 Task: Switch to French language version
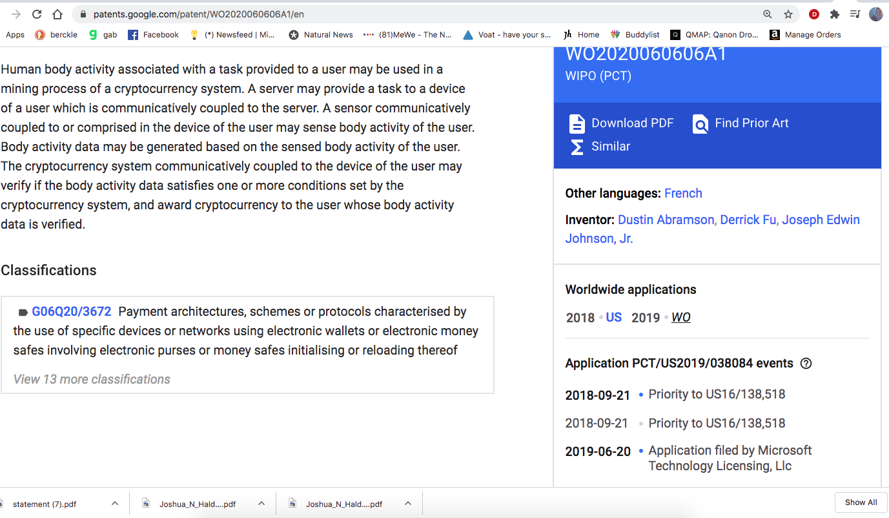[683, 193]
